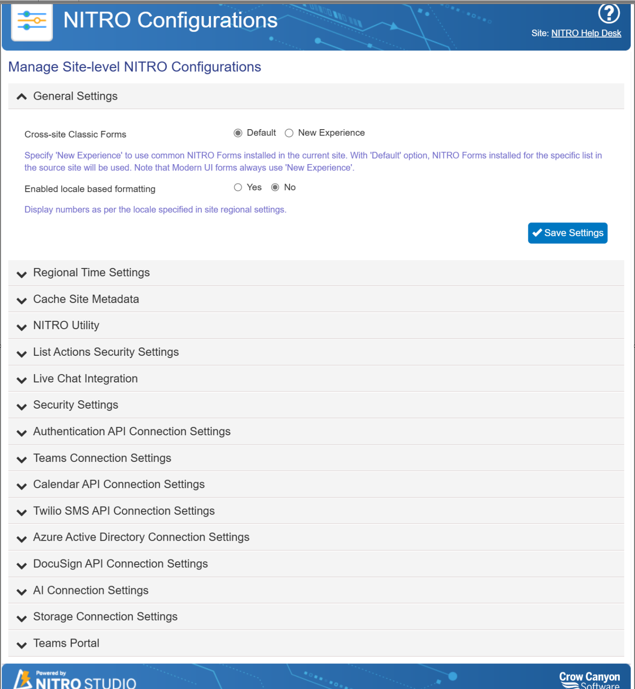This screenshot has width=635, height=689.
Task: Click the 'Manage Site-level NITRO Configurations' heading
Action: point(135,67)
